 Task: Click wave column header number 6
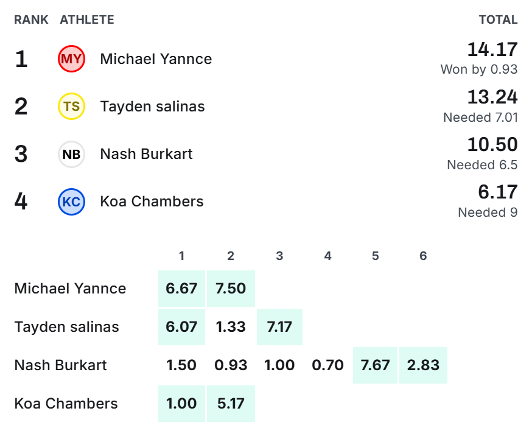click(423, 256)
